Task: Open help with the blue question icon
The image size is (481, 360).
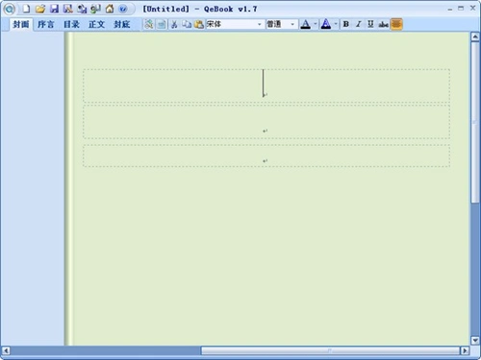Action: (123, 9)
